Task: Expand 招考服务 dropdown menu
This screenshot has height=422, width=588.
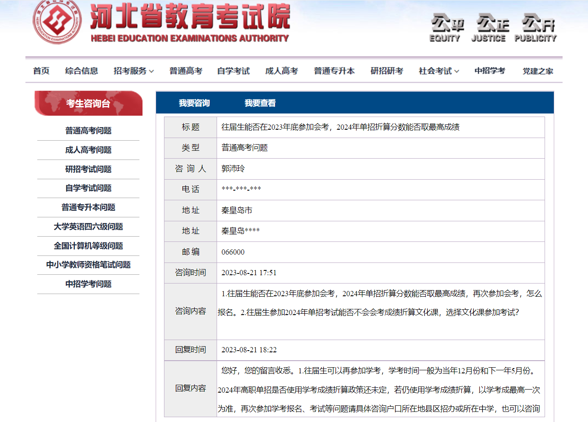Action: pos(134,71)
